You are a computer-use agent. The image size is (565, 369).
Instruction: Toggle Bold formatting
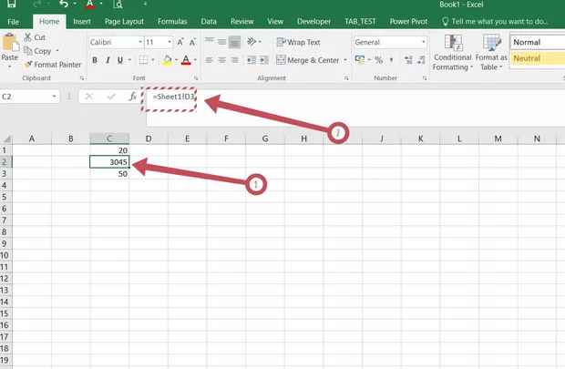[95, 60]
